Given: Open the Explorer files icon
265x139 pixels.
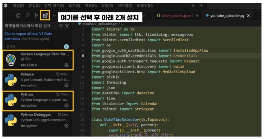Looking at the screenshot, I should 18,16.
